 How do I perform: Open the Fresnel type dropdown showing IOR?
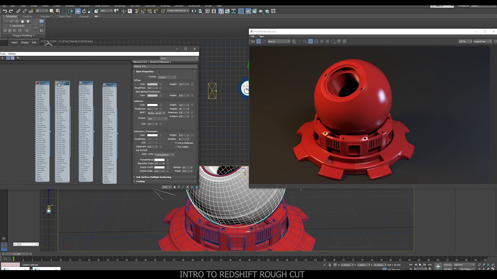coord(157,118)
